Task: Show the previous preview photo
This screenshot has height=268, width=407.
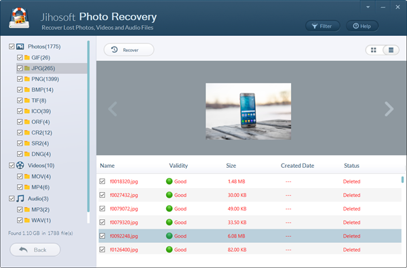Action: [113, 109]
